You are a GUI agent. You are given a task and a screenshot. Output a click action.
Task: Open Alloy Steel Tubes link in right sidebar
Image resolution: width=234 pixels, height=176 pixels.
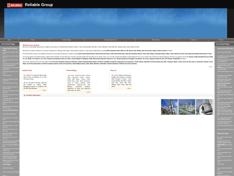(224, 107)
